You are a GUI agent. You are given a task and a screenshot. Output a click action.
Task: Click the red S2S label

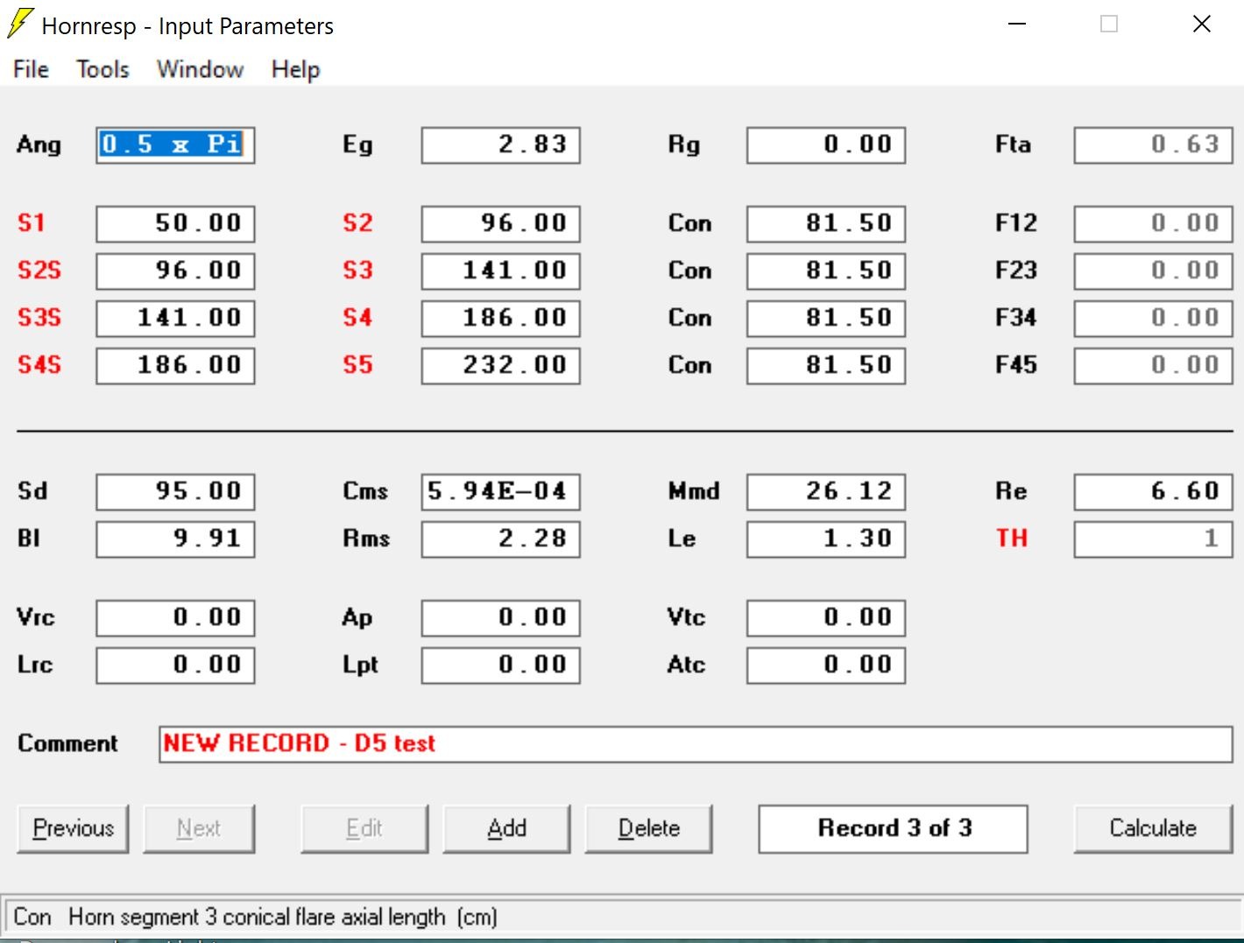coord(39,271)
